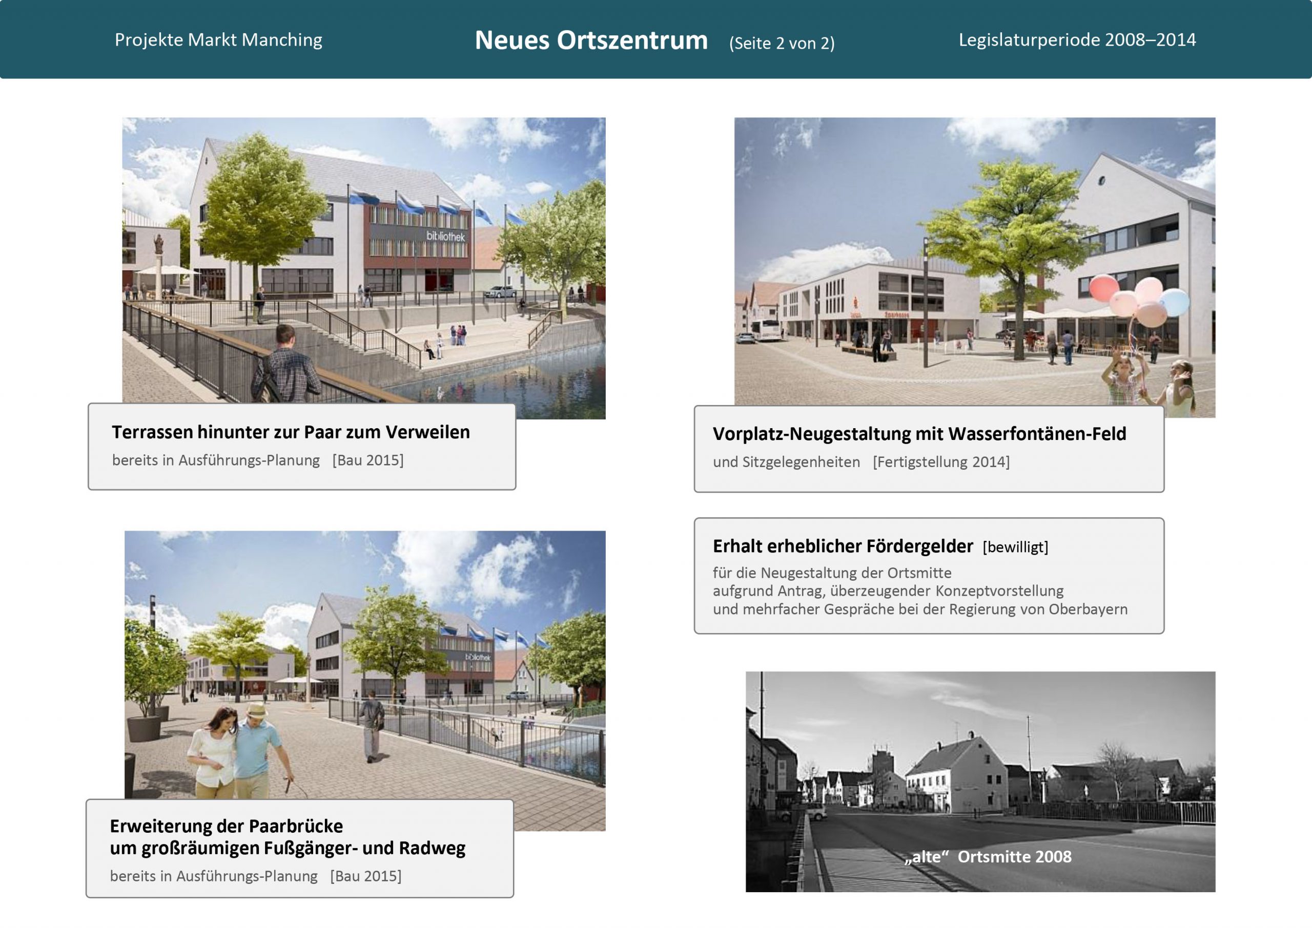Click 'Erhalt erheblicher Fördergelder' heading
This screenshot has height=928, width=1312.
[x=843, y=546]
